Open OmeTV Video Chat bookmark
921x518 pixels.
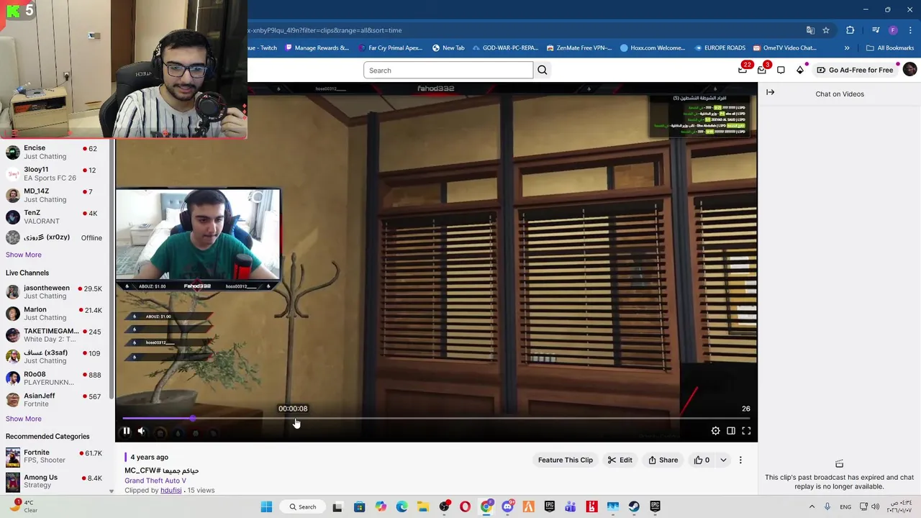[784, 47]
